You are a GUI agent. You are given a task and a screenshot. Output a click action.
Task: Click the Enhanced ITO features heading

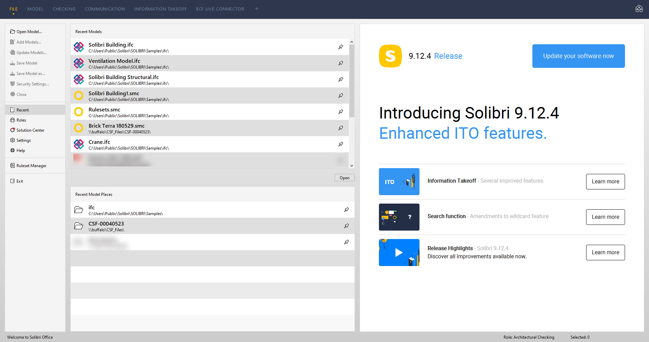coord(463,133)
